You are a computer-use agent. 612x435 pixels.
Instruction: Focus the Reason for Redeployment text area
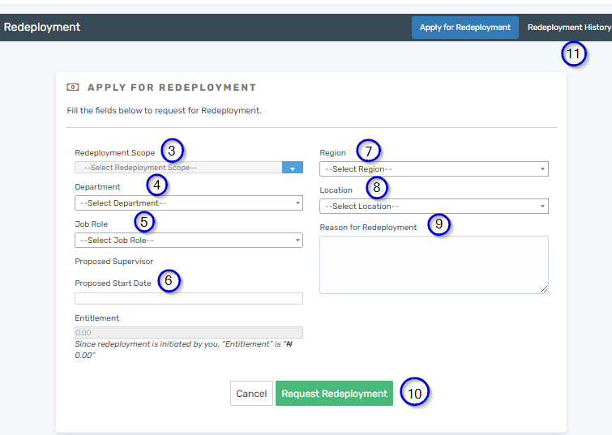(x=434, y=264)
